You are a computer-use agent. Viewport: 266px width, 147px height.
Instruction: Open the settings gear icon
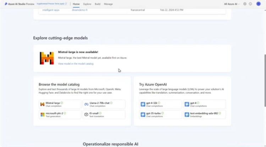click(245, 4)
